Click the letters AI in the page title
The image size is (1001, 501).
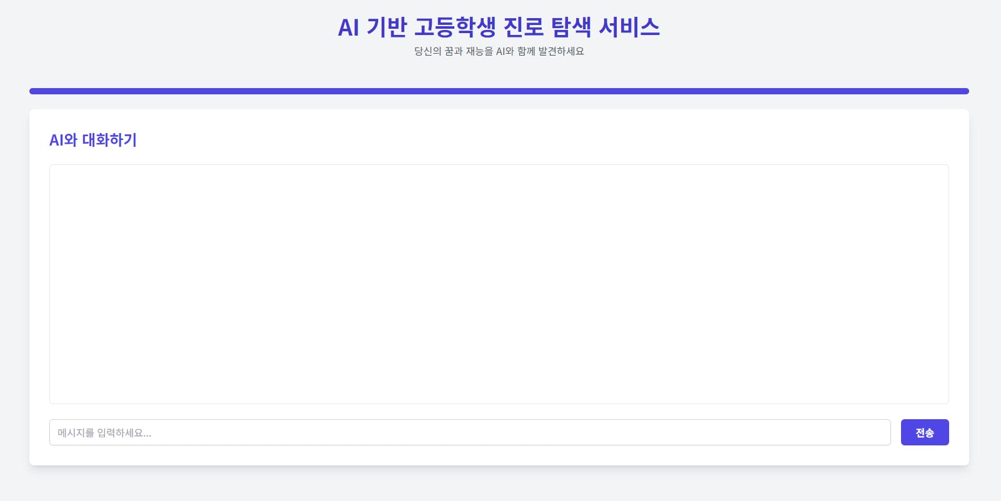(x=348, y=27)
